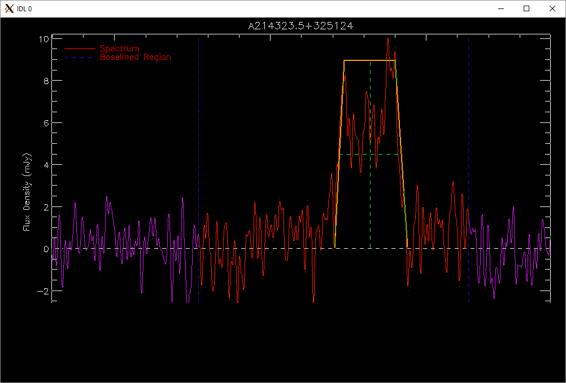Click the IDL 0 window title text
The width and height of the screenshot is (566, 383).
(x=24, y=9)
